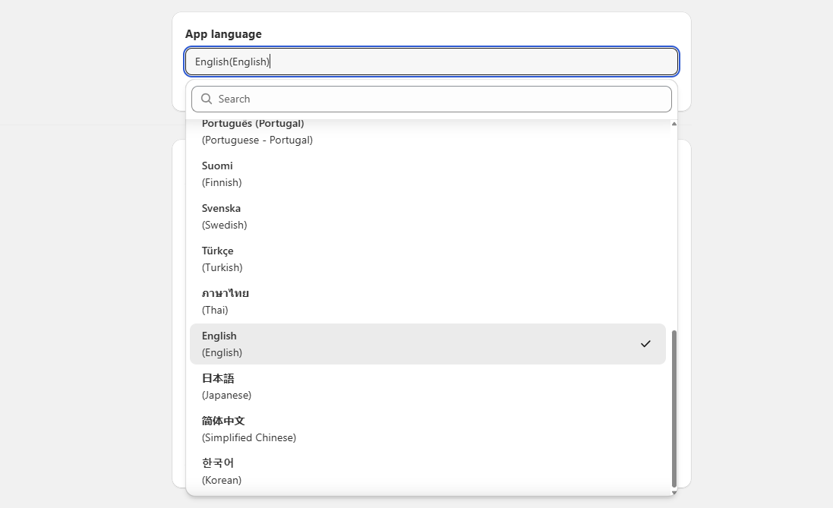
Task: Choose Suomi (Finnish) from the list
Action: click(x=428, y=175)
